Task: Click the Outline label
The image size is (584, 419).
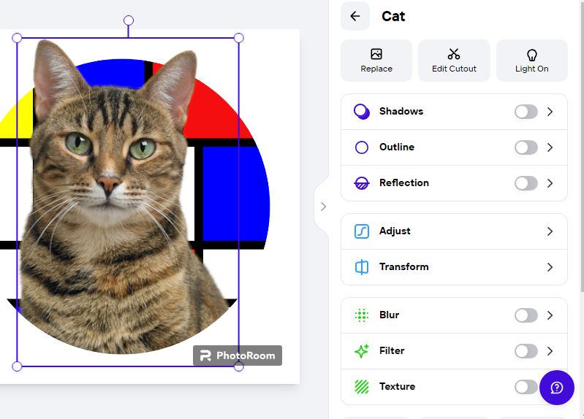Action: point(397,147)
